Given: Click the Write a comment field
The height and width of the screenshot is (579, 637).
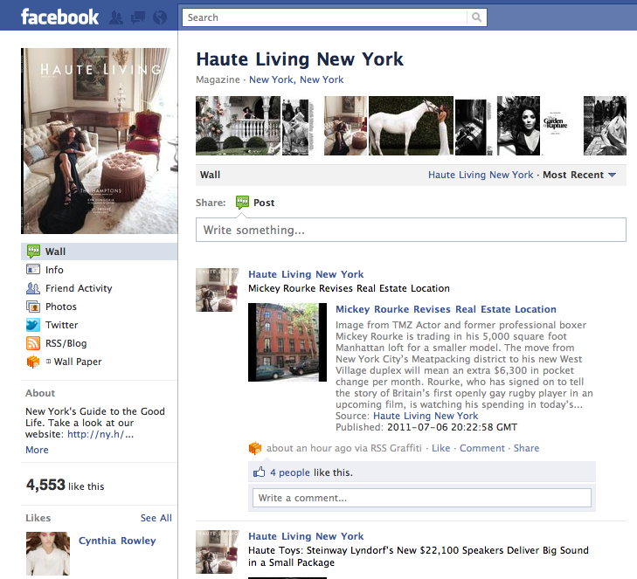Looking at the screenshot, I should click(x=422, y=498).
